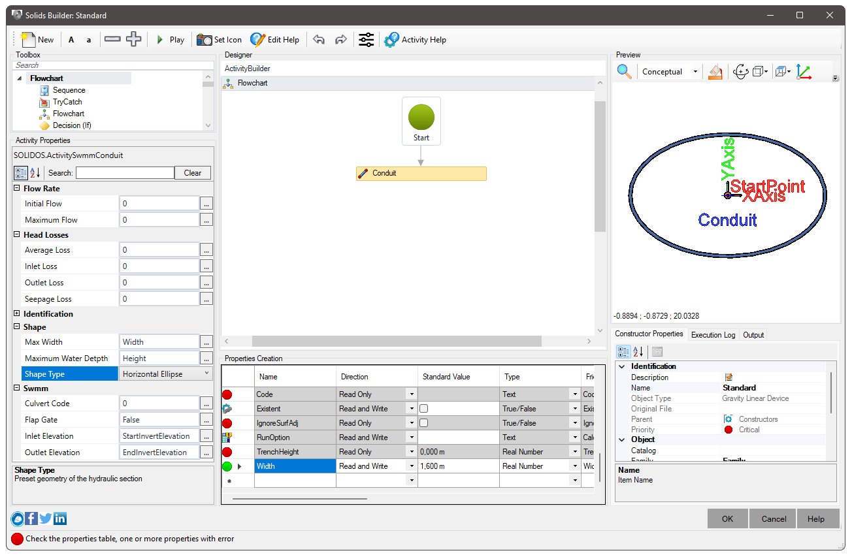Screen dimensions: 852x557
Task: Click the orbit rotate view icon
Action: pos(740,71)
